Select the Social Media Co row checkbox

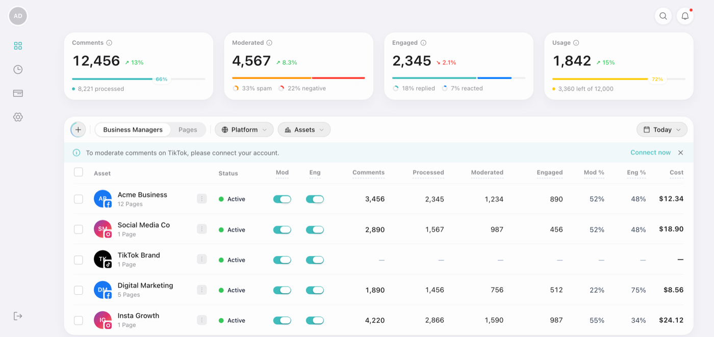click(79, 229)
